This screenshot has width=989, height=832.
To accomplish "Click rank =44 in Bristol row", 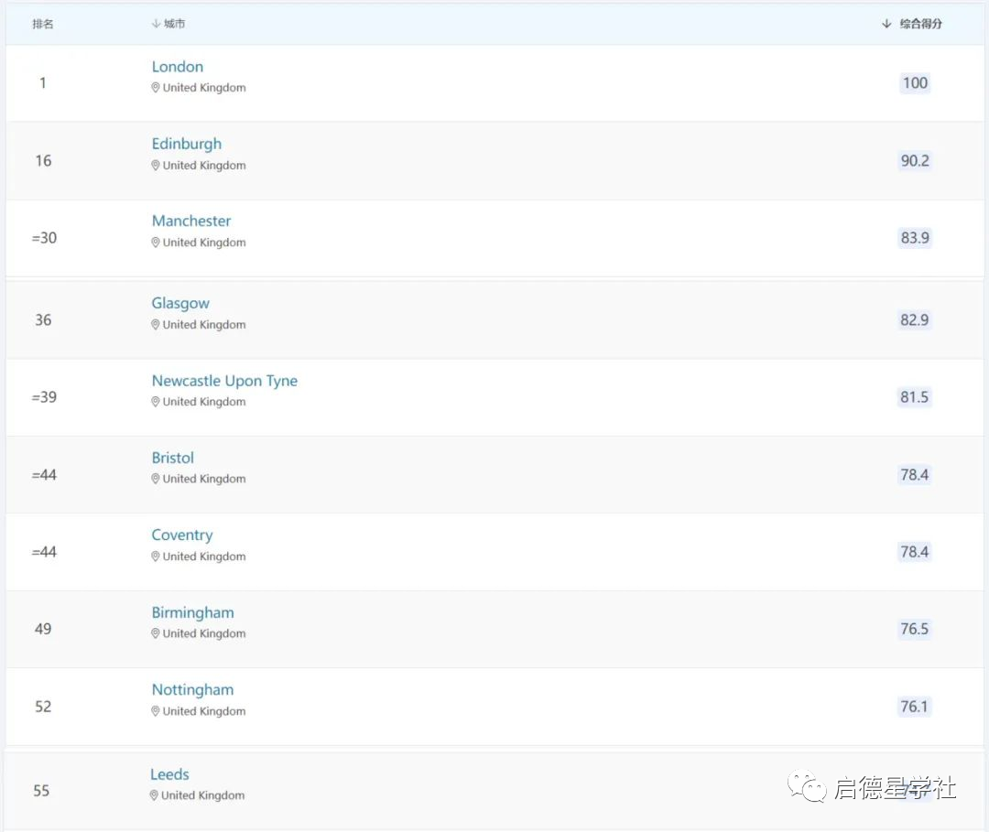I will coord(44,475).
